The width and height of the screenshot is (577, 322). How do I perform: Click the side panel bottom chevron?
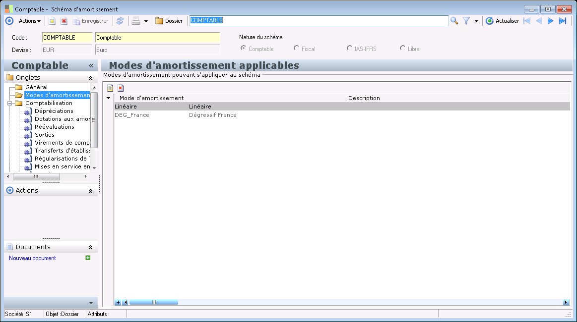pos(91,303)
